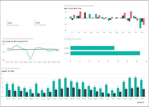Click the % Units Market Share legend item
The image size is (149, 107).
click(x=8, y=41)
